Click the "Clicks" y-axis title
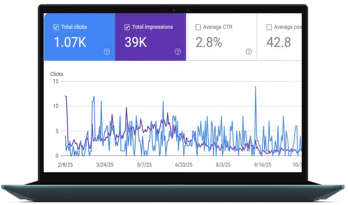This screenshot has height=205, width=348. click(x=57, y=74)
